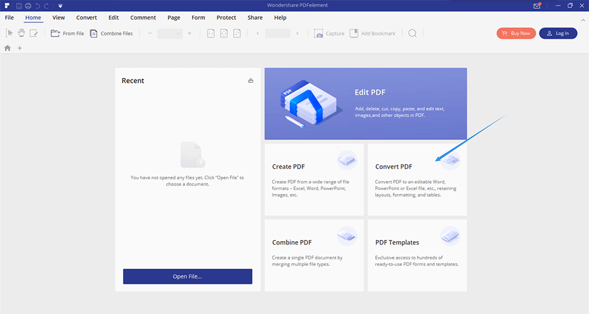The width and height of the screenshot is (589, 314).
Task: Click the Open File button
Action: coord(187,276)
